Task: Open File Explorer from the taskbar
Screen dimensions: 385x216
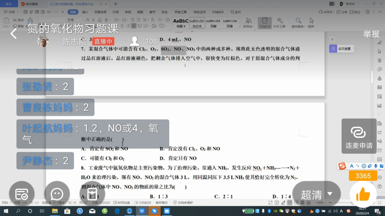Action: pyautogui.click(x=55, y=211)
